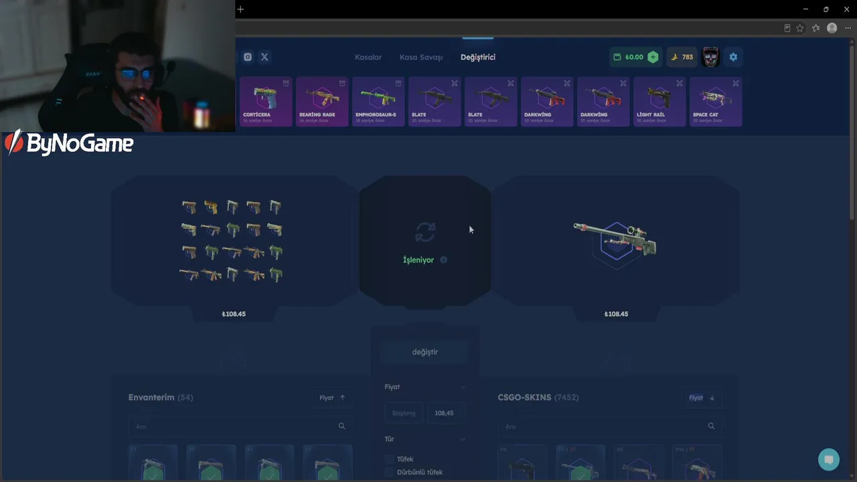Click the Envanterim search magnifier icon

tap(341, 426)
